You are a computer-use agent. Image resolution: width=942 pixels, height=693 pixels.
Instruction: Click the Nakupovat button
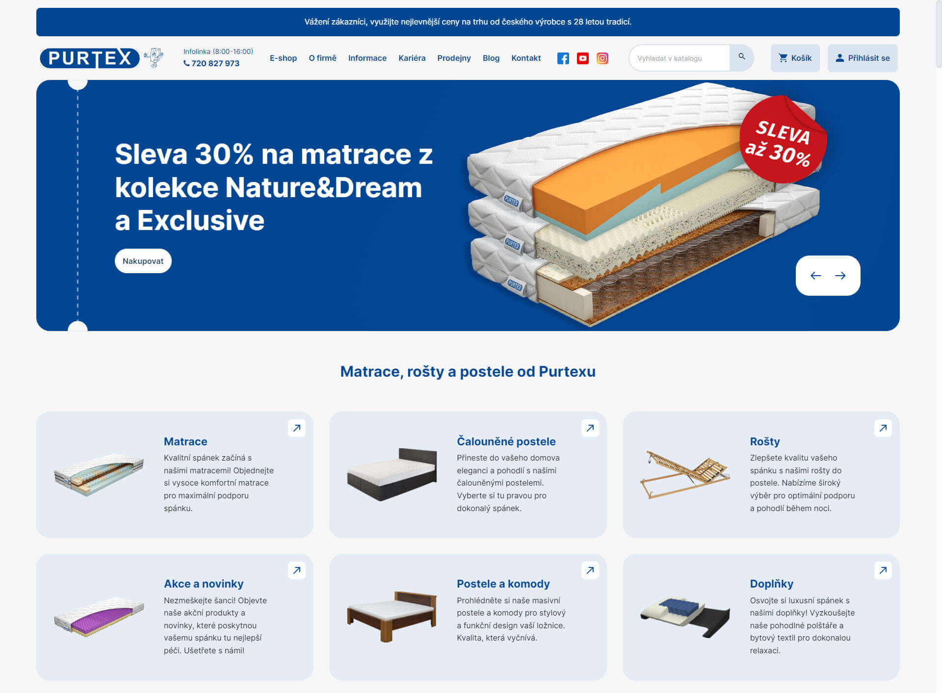tap(143, 261)
